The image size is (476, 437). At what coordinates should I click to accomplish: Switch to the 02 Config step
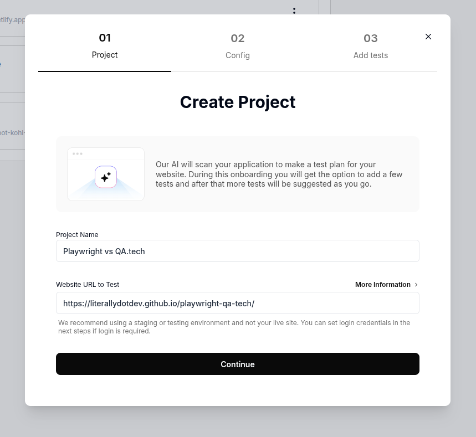click(x=238, y=46)
